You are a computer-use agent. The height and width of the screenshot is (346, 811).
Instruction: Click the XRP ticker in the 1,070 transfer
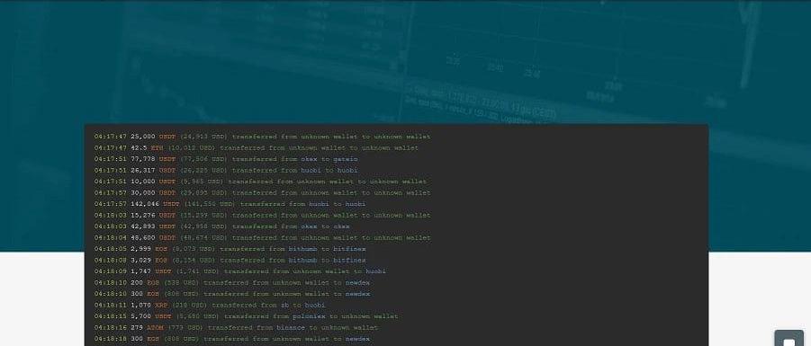pos(161,306)
